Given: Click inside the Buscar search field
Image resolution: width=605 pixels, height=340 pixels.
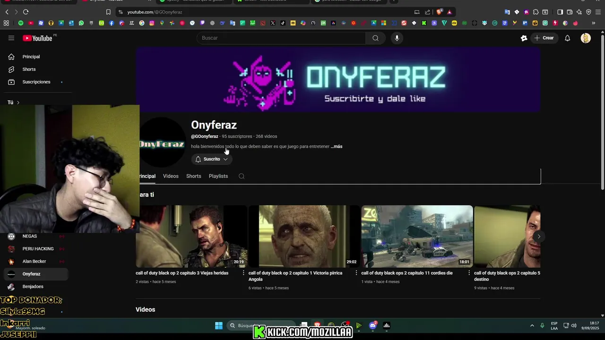Looking at the screenshot, I should point(281,38).
